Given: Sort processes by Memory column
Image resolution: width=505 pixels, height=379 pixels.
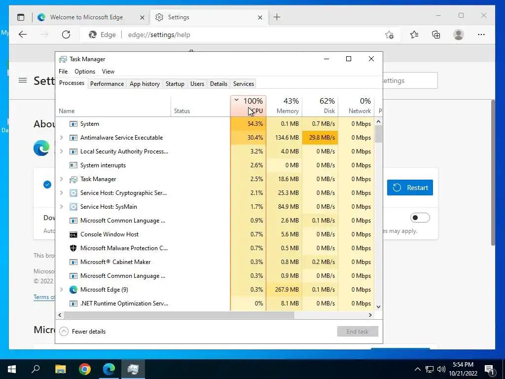Looking at the screenshot, I should click(x=284, y=106).
